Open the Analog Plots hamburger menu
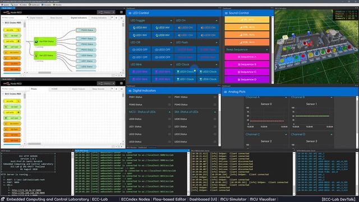This screenshot has height=202, width=359. click(x=225, y=92)
